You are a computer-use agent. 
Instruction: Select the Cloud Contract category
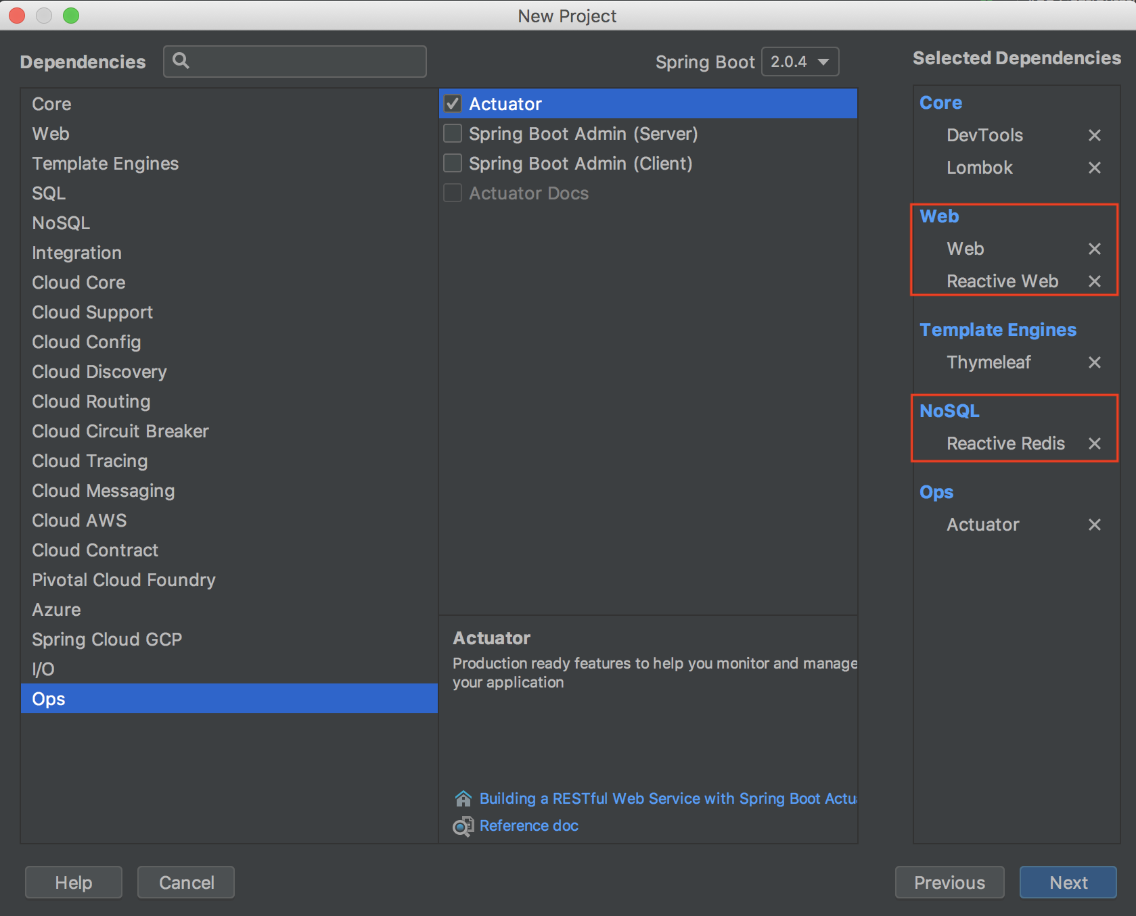click(229, 550)
